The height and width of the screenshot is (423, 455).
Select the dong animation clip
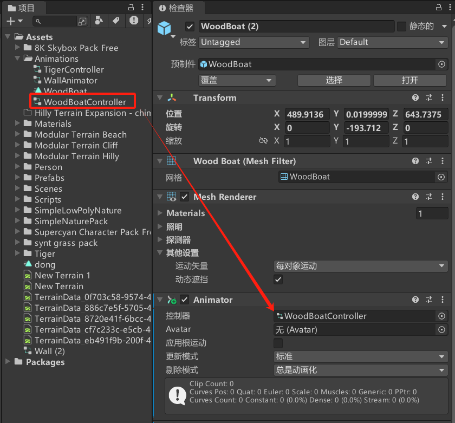(40, 265)
